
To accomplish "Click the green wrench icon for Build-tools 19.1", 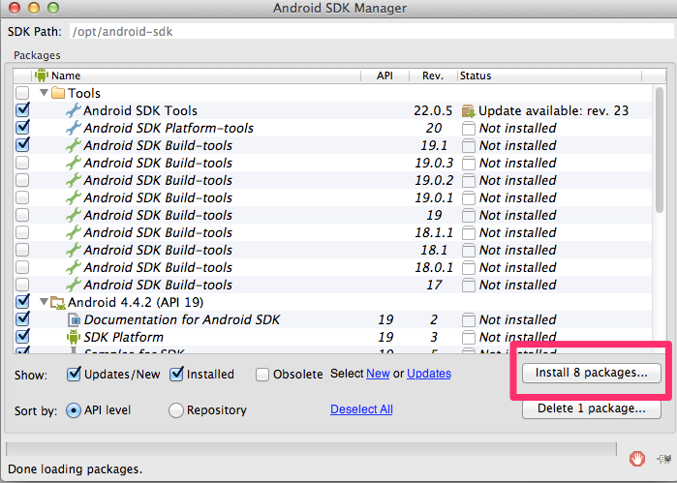I will [74, 145].
